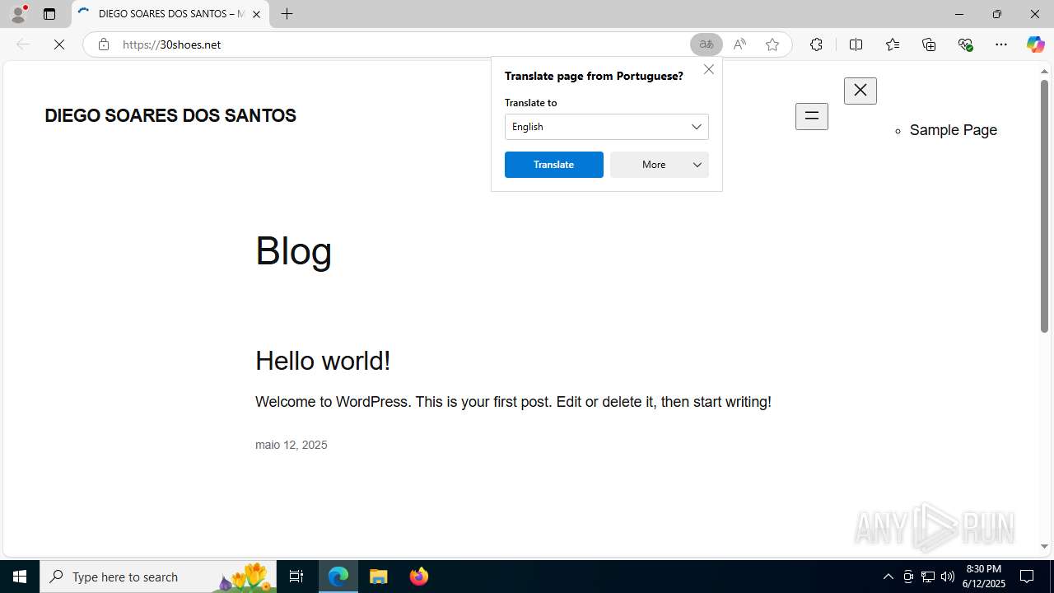
Task: Open the site hamburger menu button
Action: (x=812, y=116)
